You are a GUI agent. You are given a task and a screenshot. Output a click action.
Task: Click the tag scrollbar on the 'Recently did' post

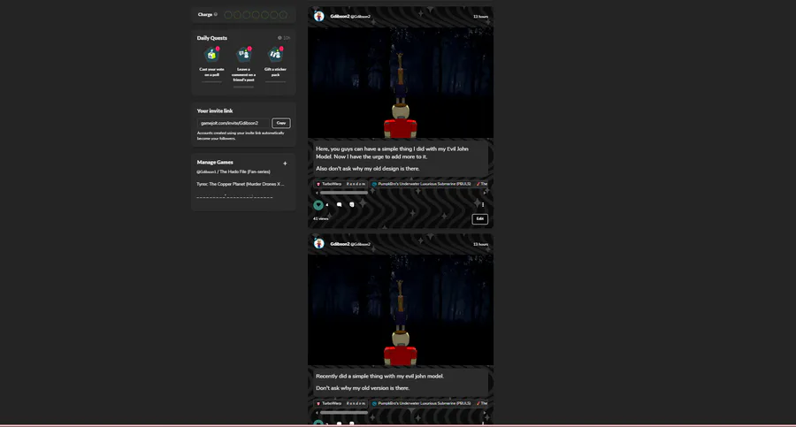pos(344,412)
